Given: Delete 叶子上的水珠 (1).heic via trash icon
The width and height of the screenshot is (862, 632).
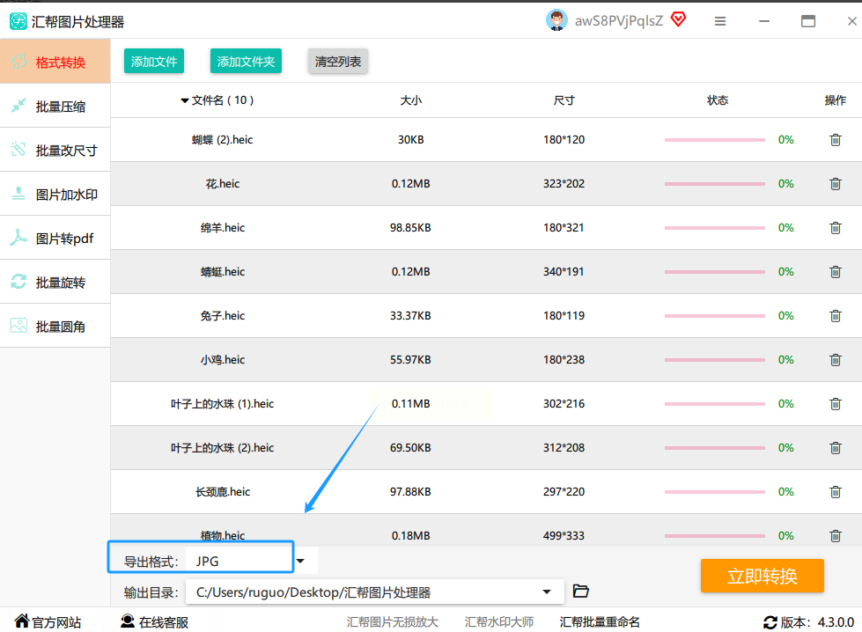Looking at the screenshot, I should pyautogui.click(x=835, y=403).
